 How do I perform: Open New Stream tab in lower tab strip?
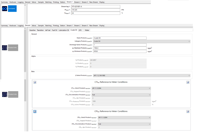click(x=94, y=26)
